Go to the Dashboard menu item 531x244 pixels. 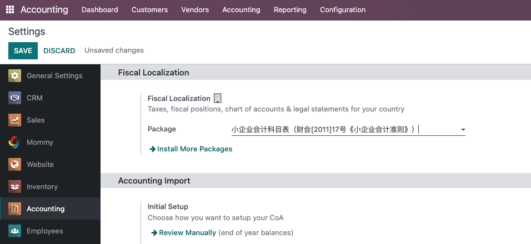100,10
